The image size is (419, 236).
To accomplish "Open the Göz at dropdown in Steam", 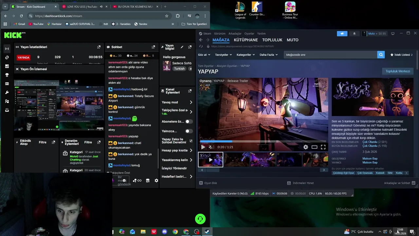I will tap(204, 55).
